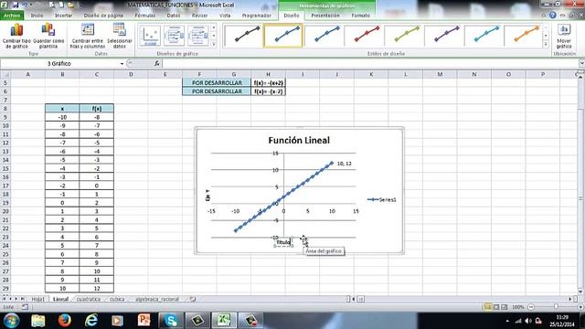The width and height of the screenshot is (585, 329).
Task: Switch to Vista tab
Action: coord(225,16)
